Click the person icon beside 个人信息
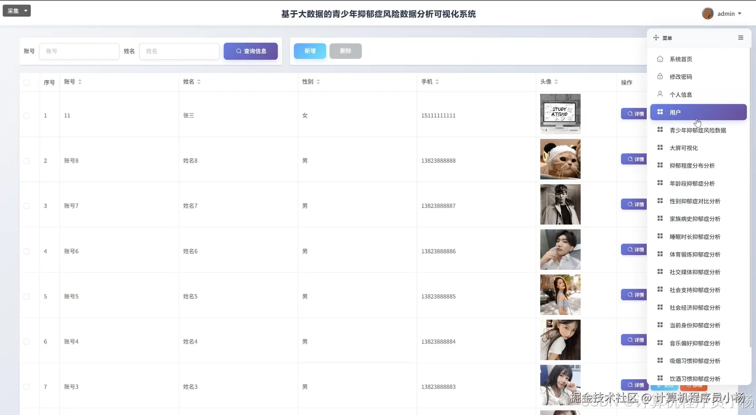This screenshot has height=415, width=756. pos(660,94)
